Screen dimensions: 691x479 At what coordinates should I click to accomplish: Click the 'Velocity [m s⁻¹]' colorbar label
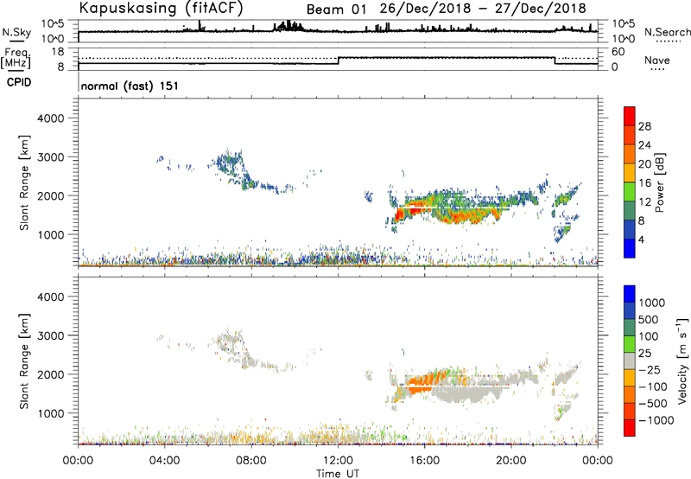click(x=682, y=361)
